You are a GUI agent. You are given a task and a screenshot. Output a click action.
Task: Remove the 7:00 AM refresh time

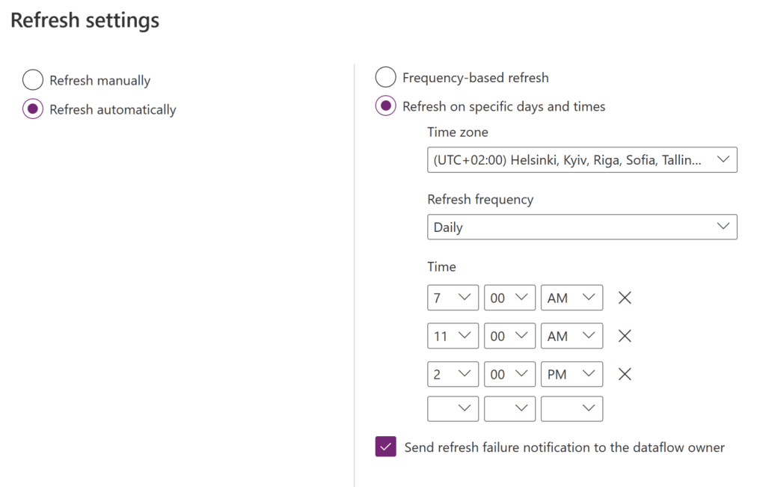point(625,298)
